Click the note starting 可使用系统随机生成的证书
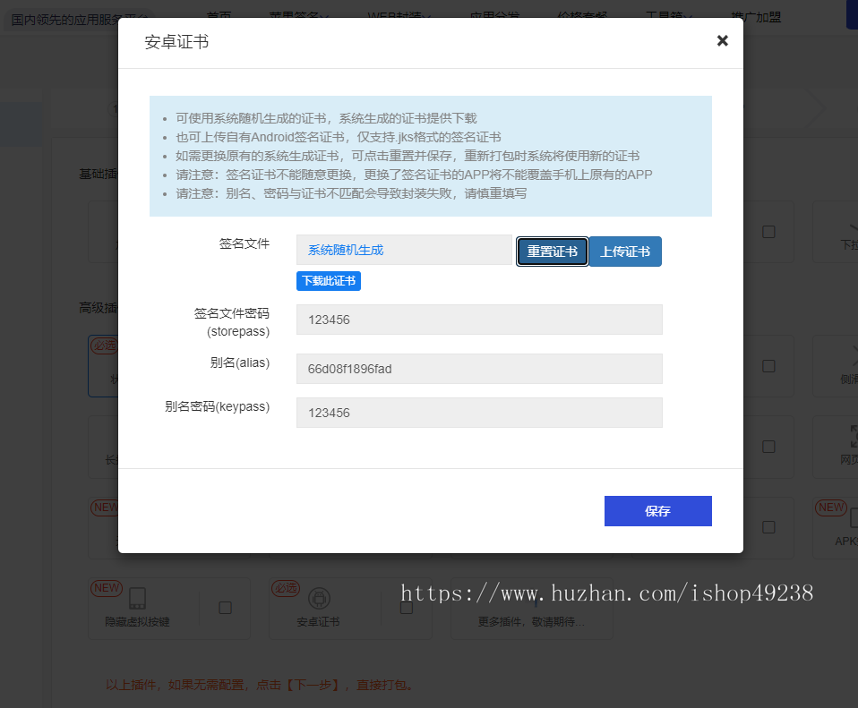 tap(326, 118)
